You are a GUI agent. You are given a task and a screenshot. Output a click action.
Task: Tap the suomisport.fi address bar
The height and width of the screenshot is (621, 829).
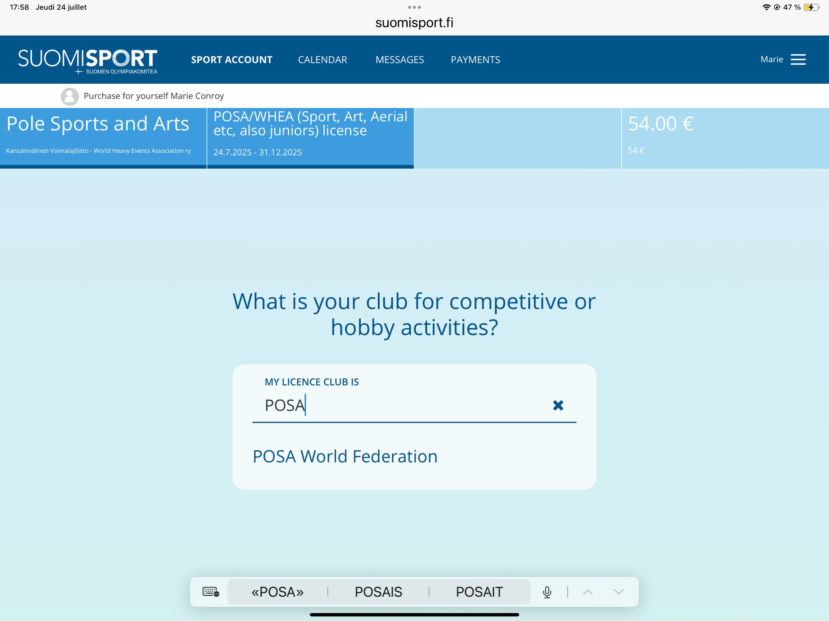(x=414, y=23)
